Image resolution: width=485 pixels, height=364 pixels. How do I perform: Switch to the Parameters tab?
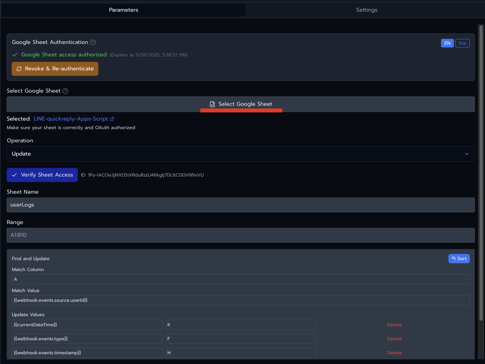[123, 10]
